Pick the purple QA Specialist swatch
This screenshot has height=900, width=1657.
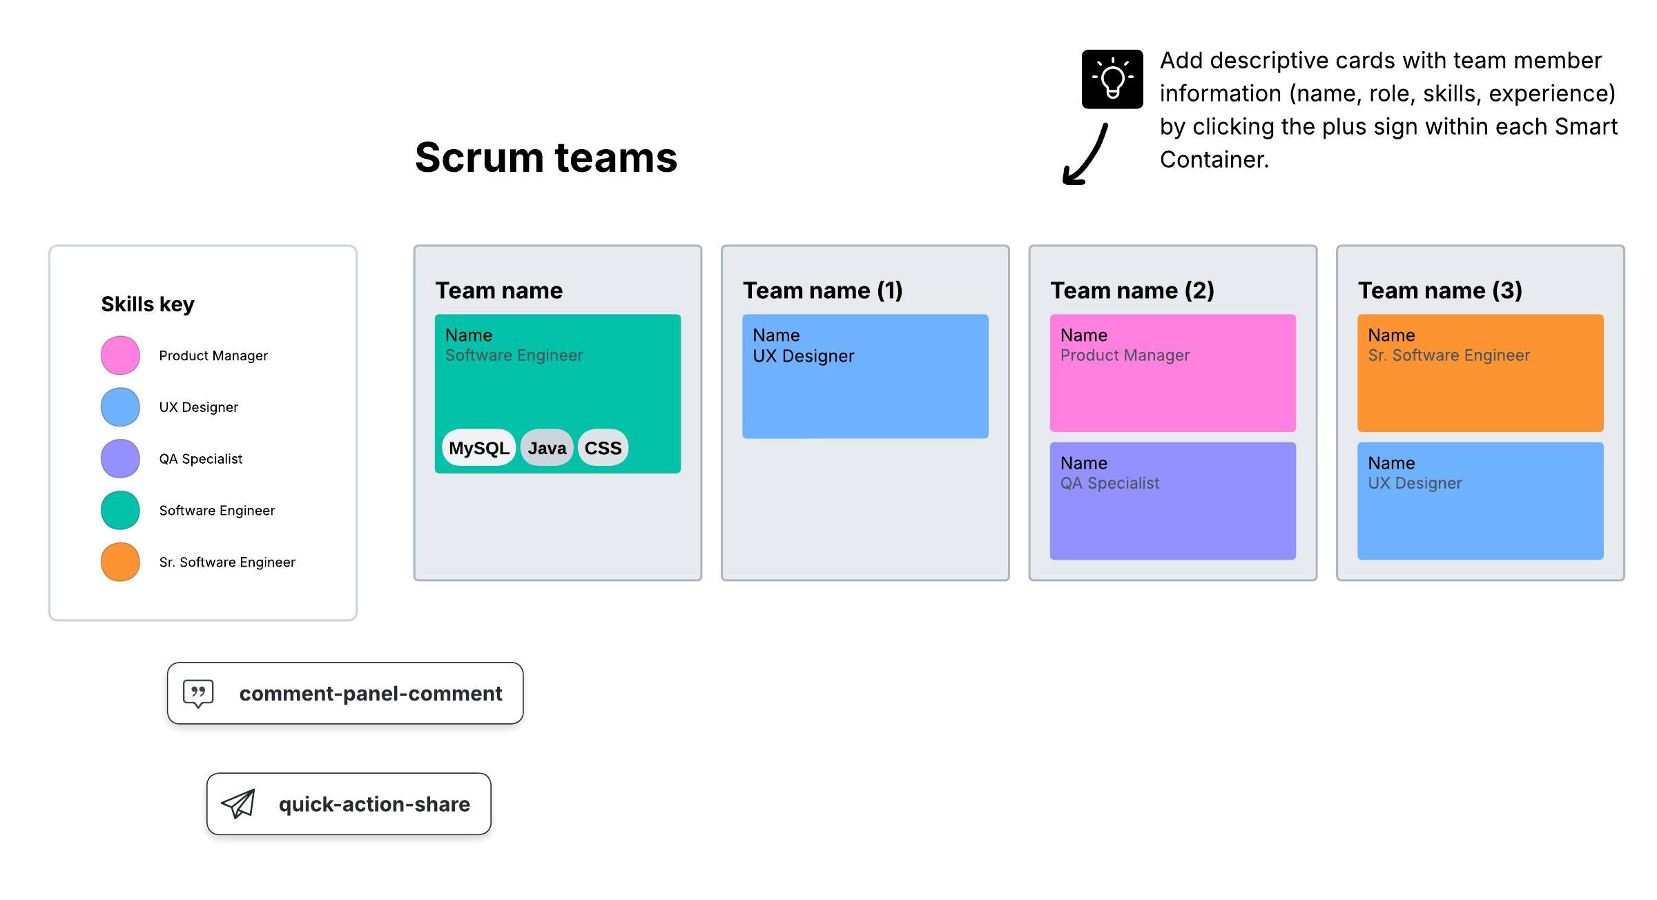point(120,459)
